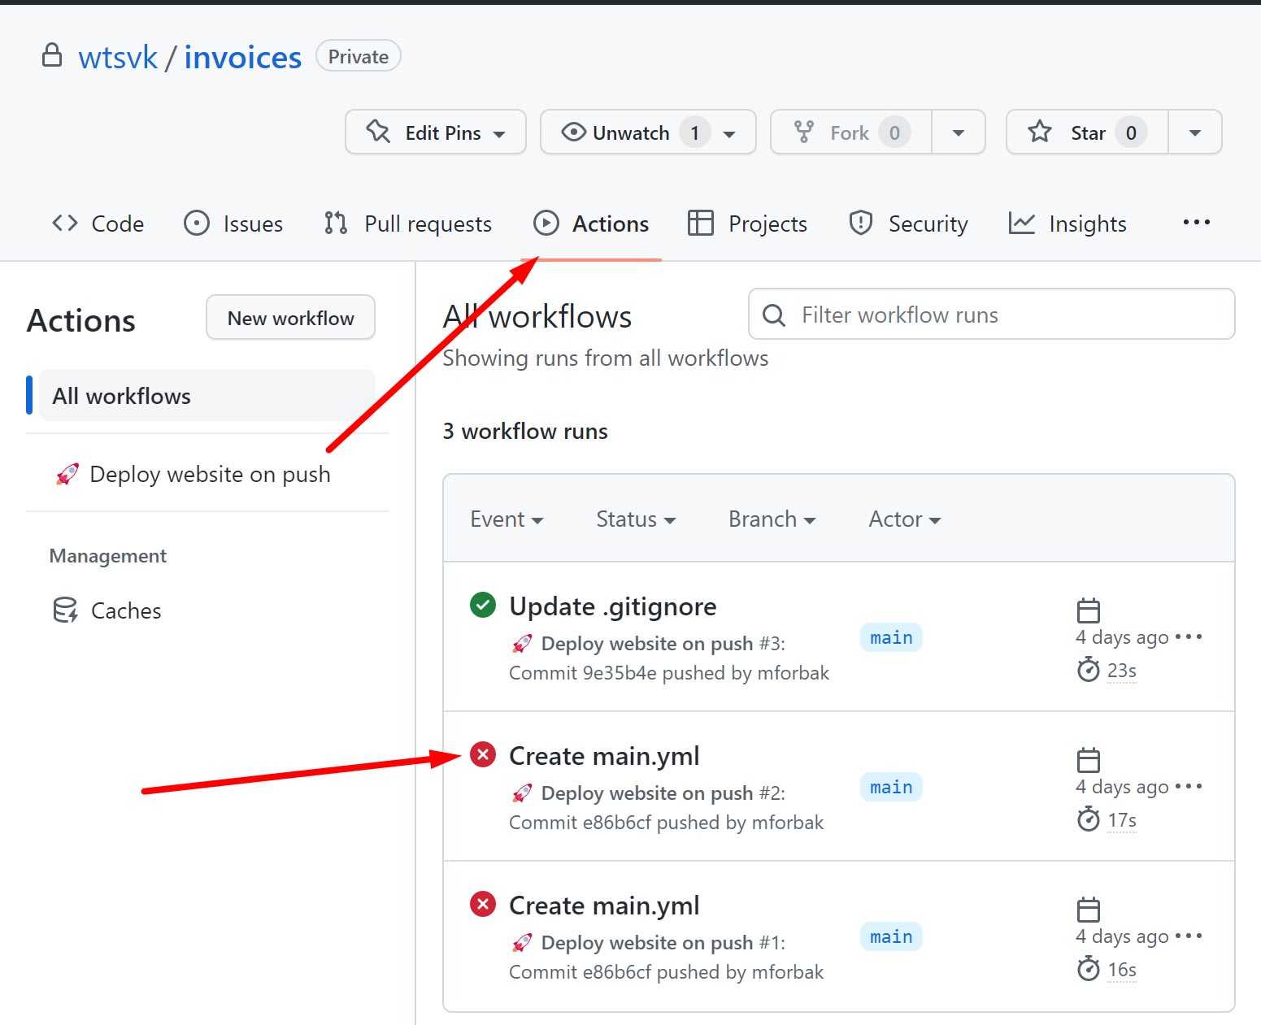Click the private repository lock icon
The height and width of the screenshot is (1025, 1261).
click(52, 55)
